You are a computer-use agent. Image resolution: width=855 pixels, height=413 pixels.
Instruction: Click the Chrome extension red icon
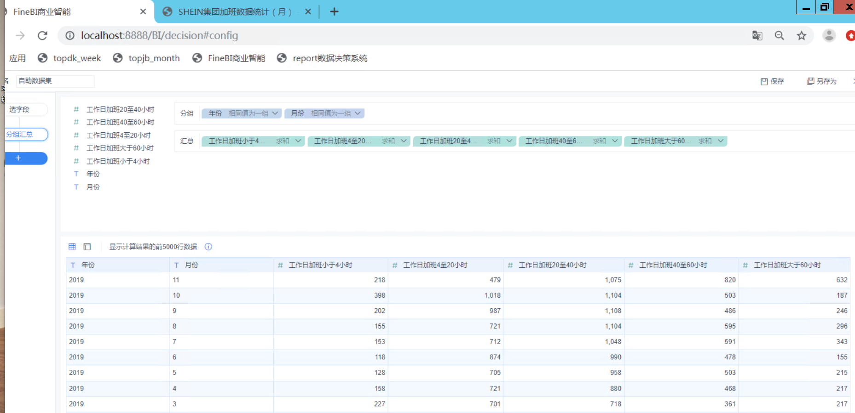[850, 35]
